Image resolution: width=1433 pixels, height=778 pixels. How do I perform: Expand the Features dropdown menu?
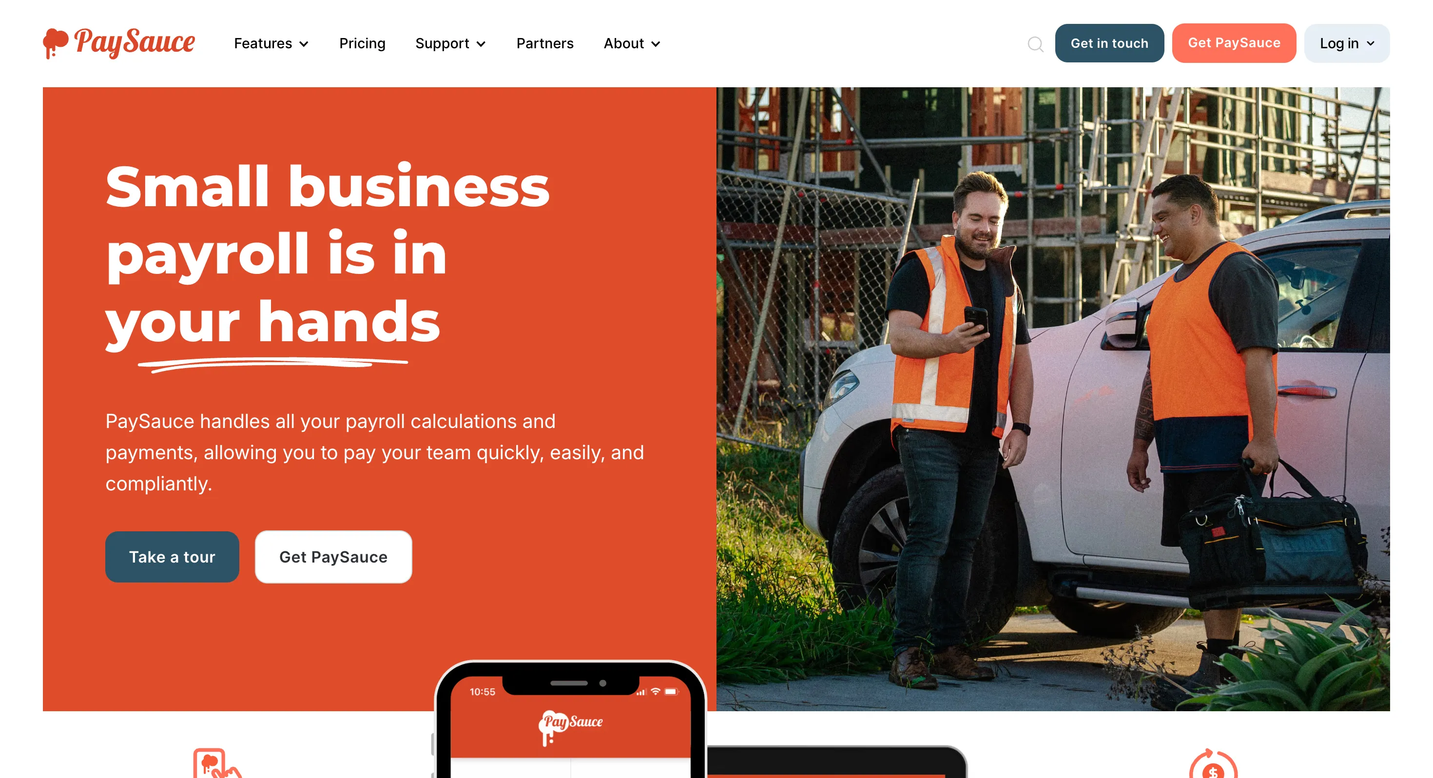(x=271, y=43)
